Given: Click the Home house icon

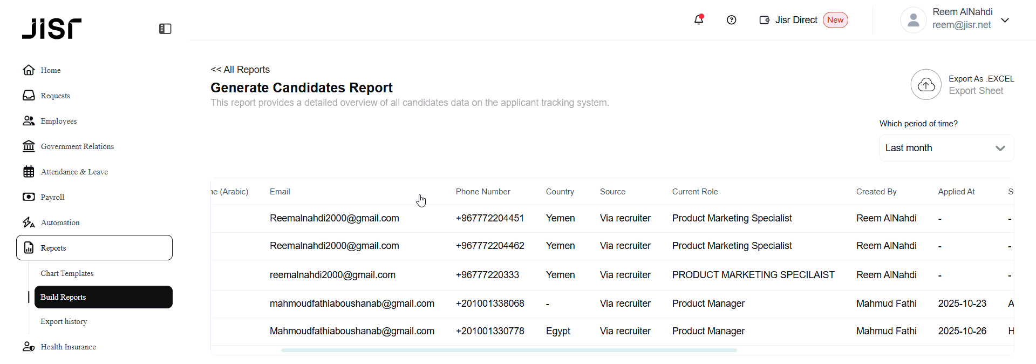Looking at the screenshot, I should click(29, 70).
